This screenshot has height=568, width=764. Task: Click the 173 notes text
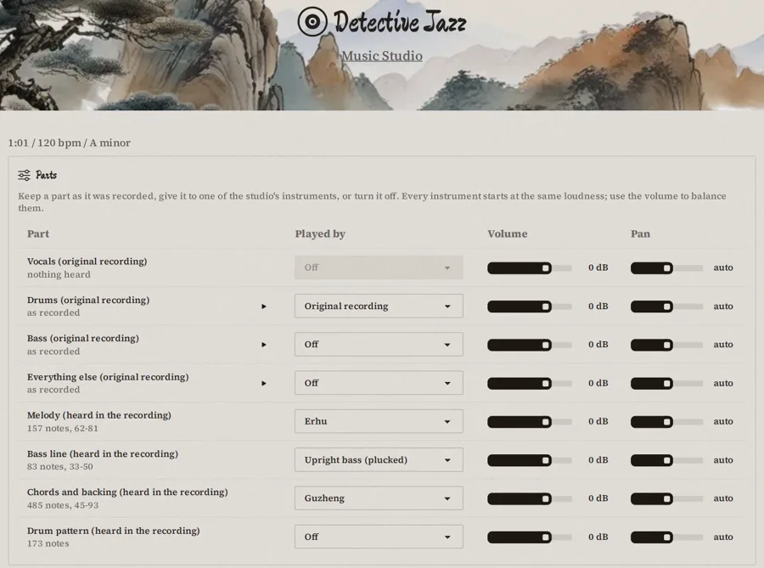click(48, 543)
